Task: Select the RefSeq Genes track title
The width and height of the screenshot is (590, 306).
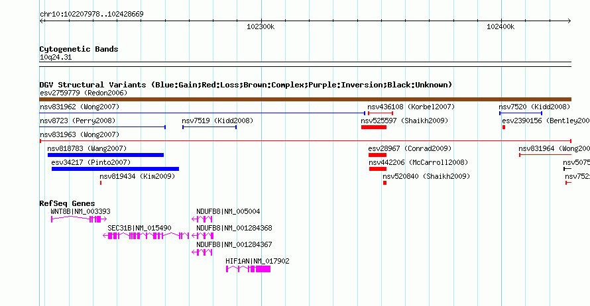Action: coord(67,203)
